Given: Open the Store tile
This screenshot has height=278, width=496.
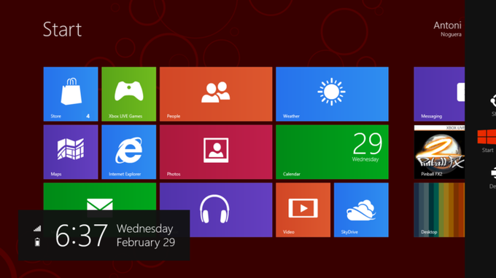Looking at the screenshot, I should (x=71, y=94).
